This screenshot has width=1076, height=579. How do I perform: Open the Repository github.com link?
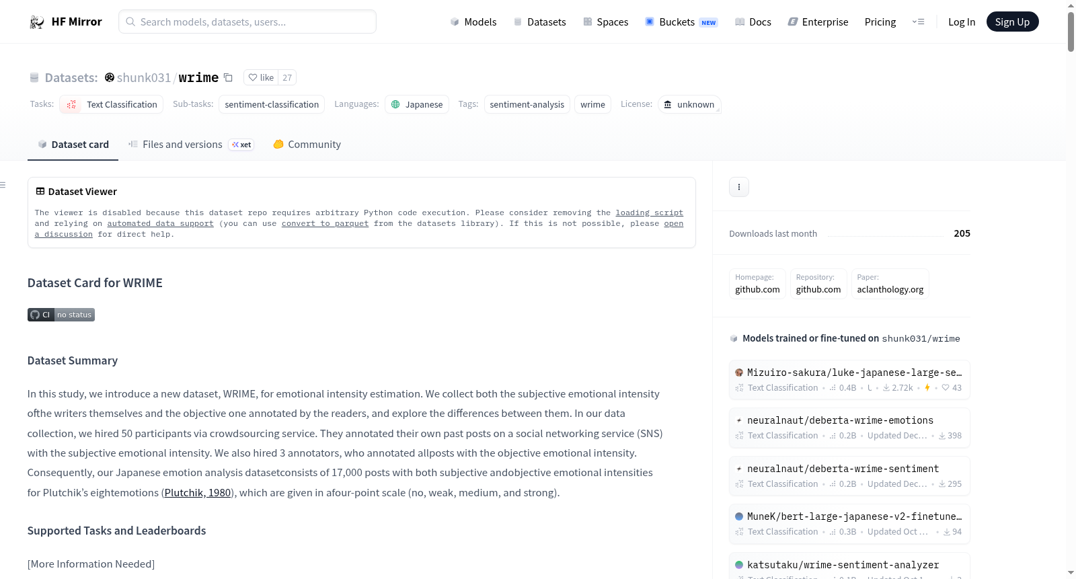point(818,284)
